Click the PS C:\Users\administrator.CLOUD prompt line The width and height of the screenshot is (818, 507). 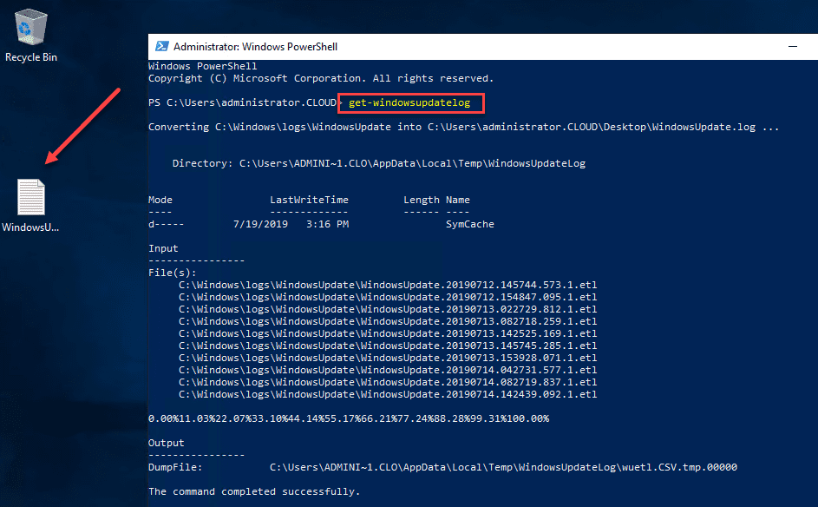243,102
